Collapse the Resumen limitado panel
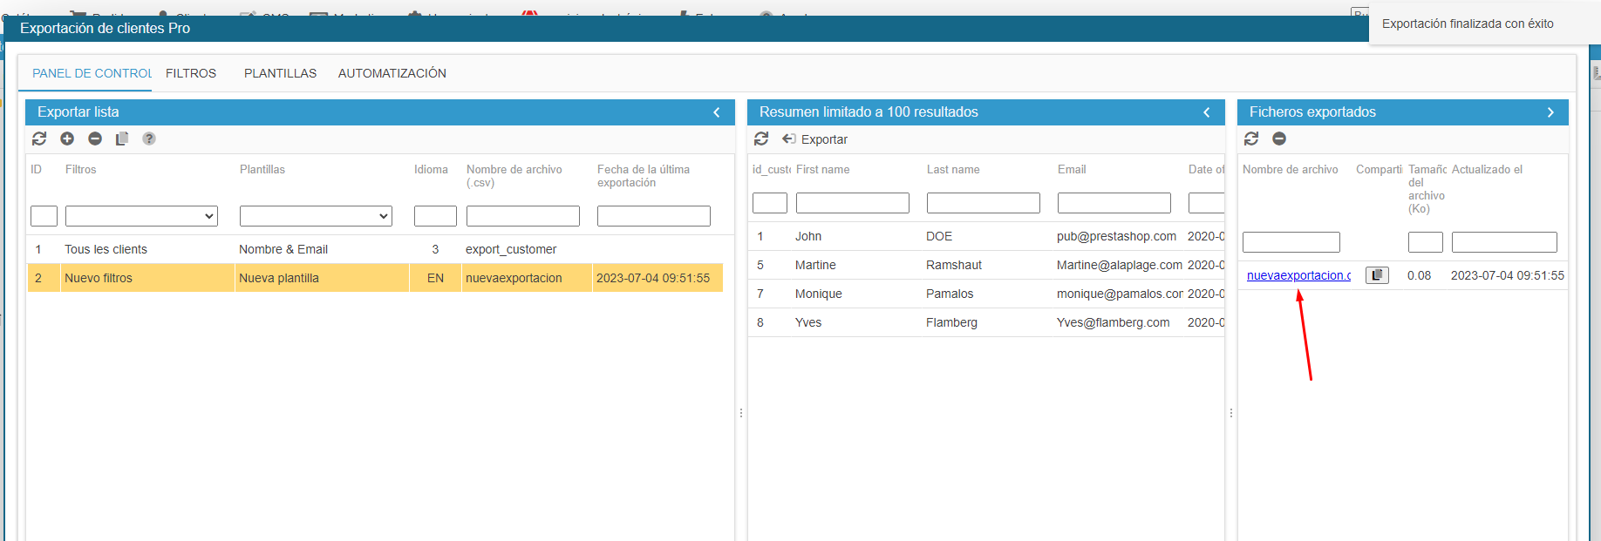This screenshot has width=1601, height=541. coord(1207,112)
